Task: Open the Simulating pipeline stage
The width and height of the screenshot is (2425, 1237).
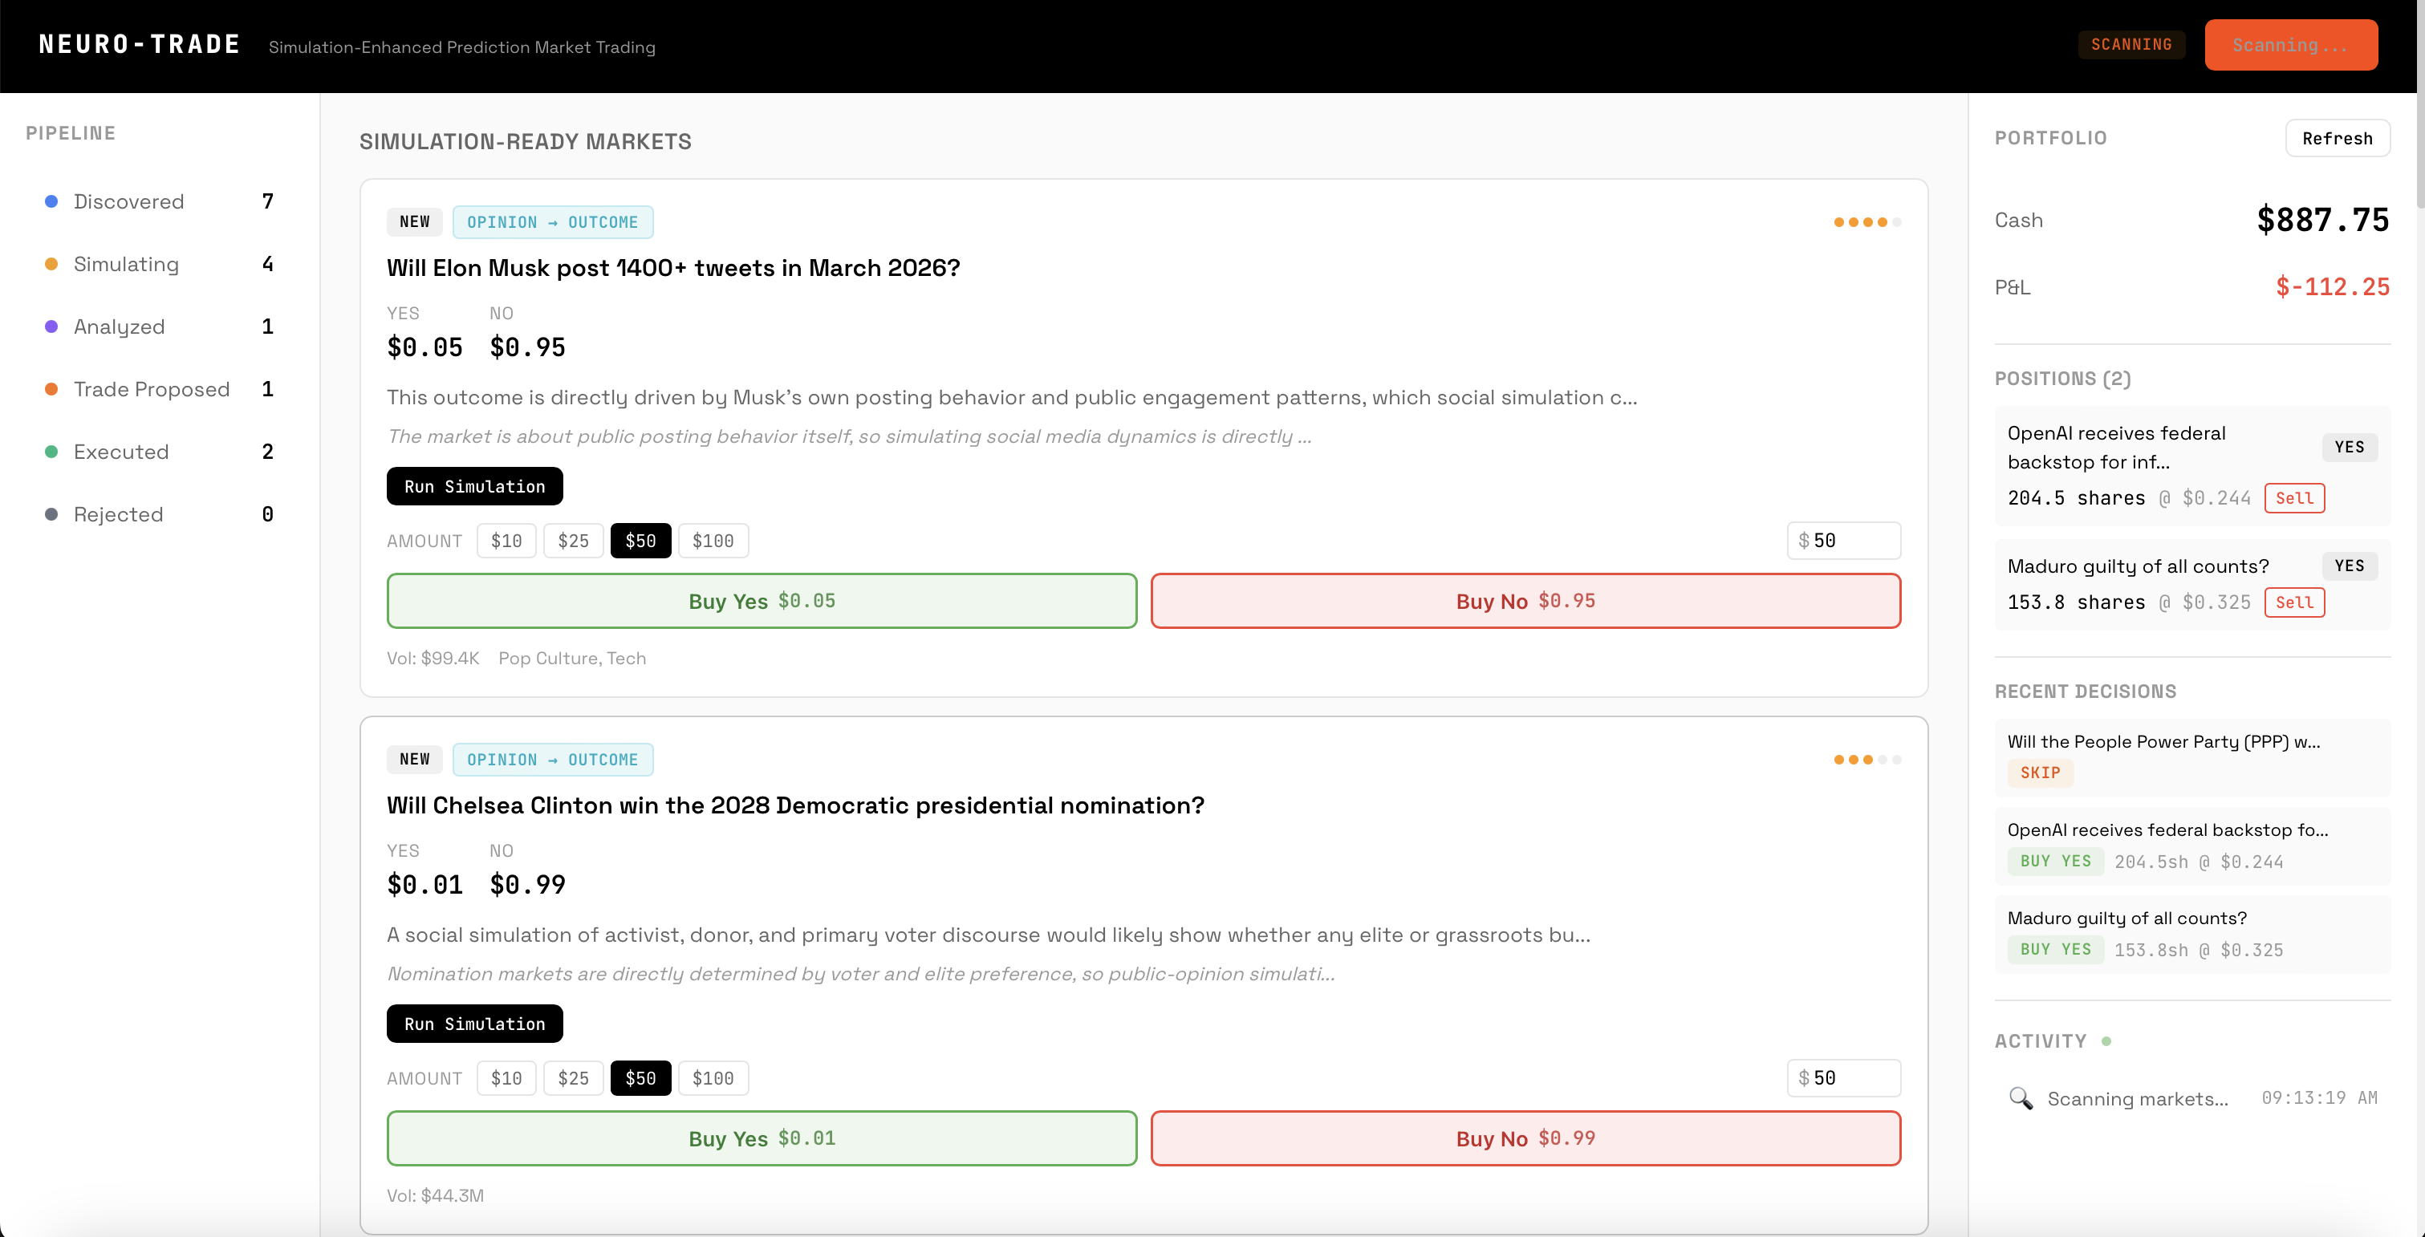Action: 126,265
